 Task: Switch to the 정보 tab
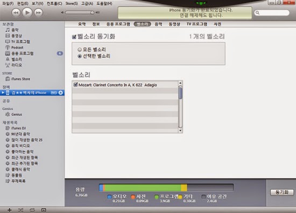pyautogui.click(x=96, y=24)
